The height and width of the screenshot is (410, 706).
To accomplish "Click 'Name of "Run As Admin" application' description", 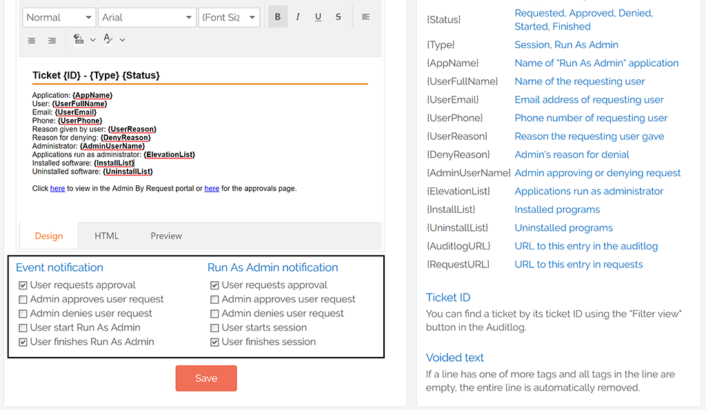I will pyautogui.click(x=596, y=63).
